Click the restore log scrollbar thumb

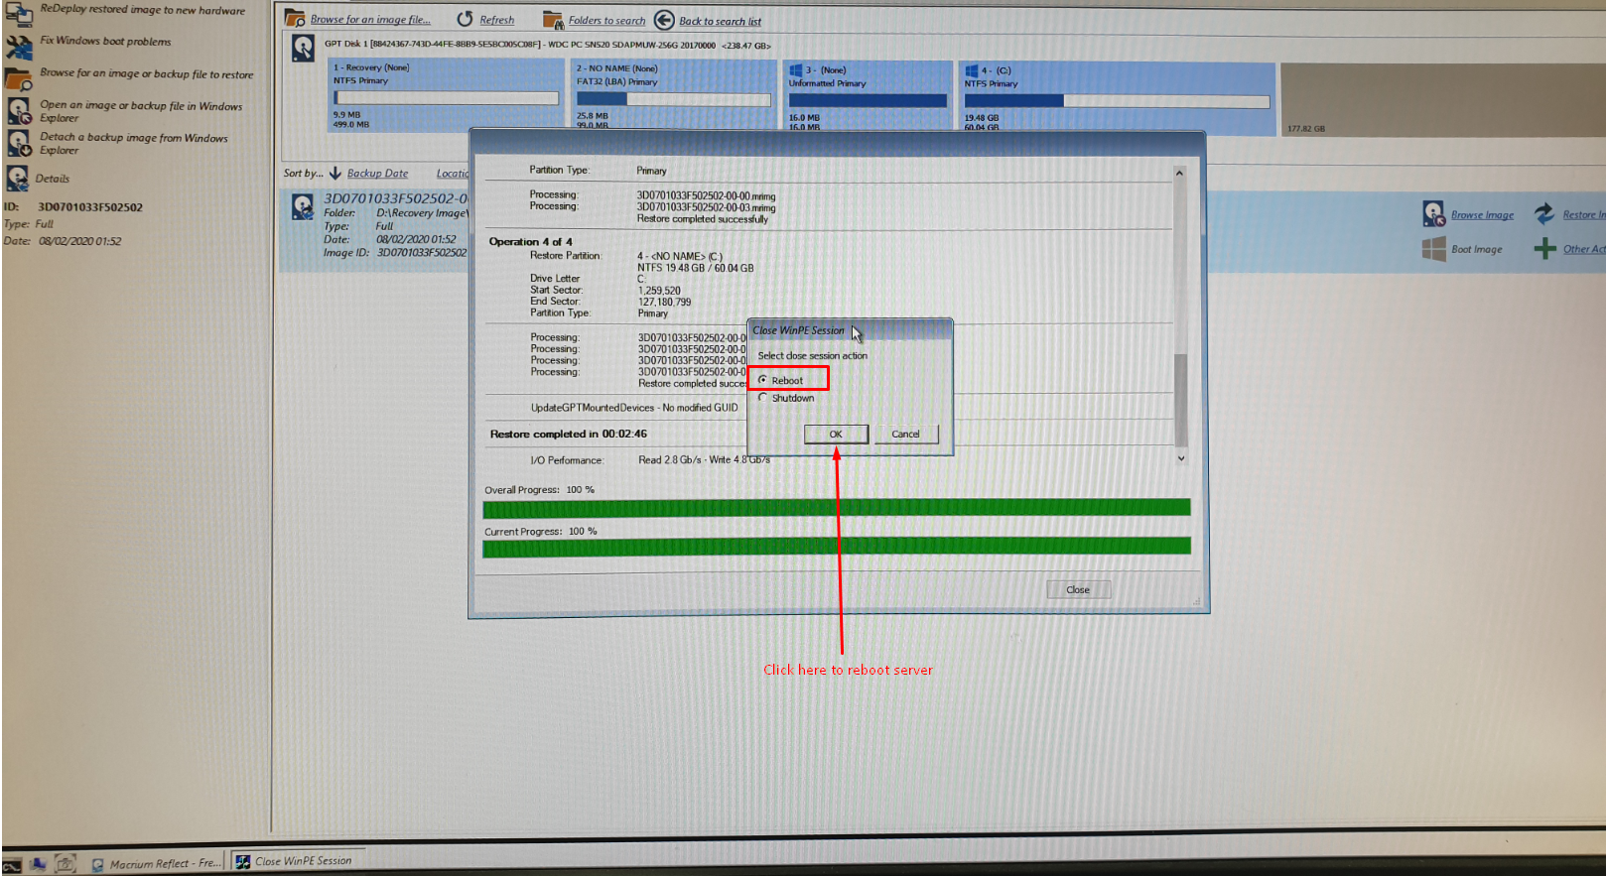coord(1180,399)
